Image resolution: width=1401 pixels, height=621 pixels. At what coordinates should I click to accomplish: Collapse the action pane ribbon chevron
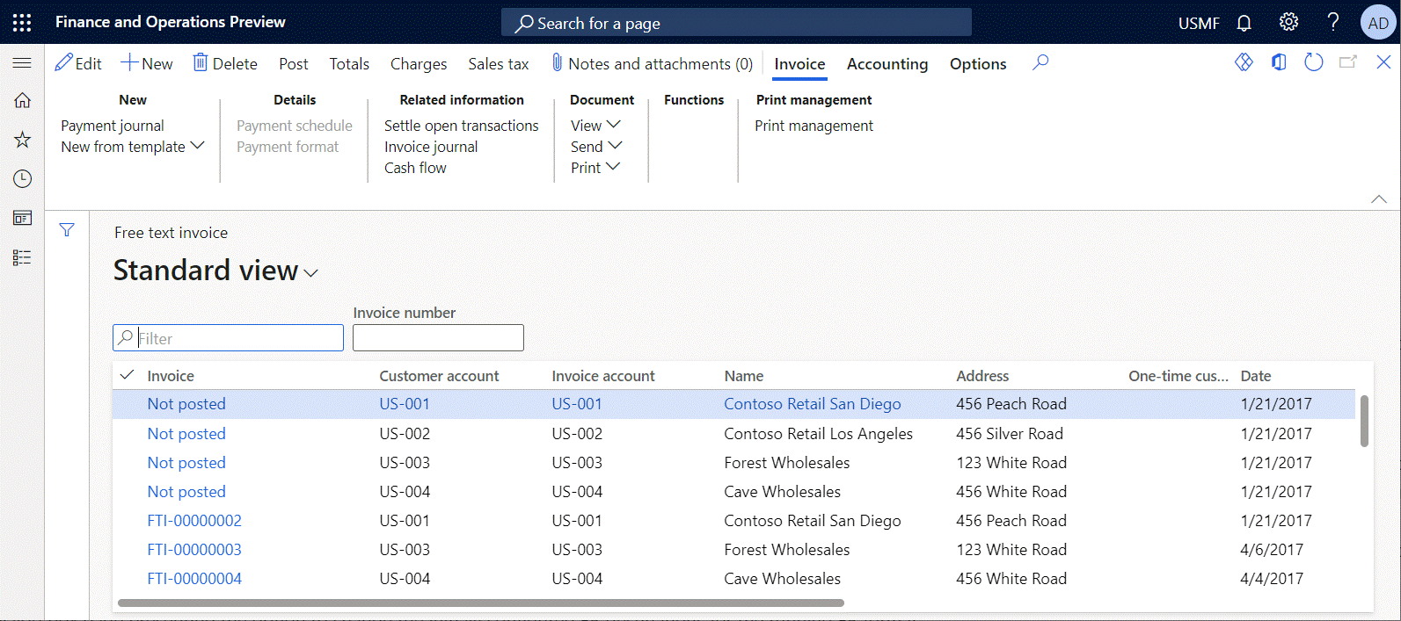[1379, 199]
